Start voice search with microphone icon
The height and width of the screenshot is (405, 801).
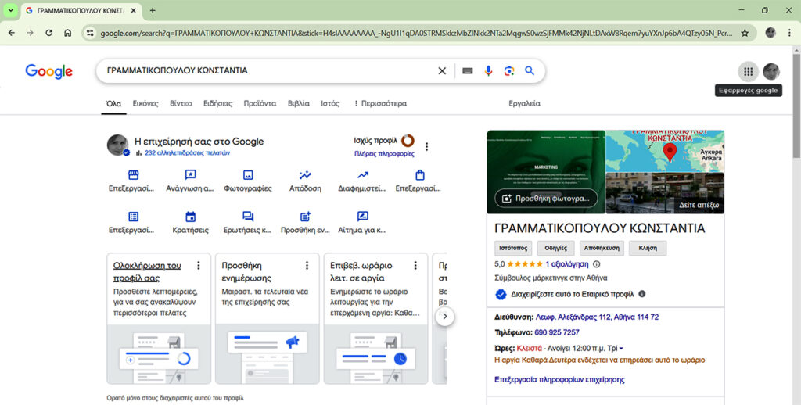pos(488,71)
